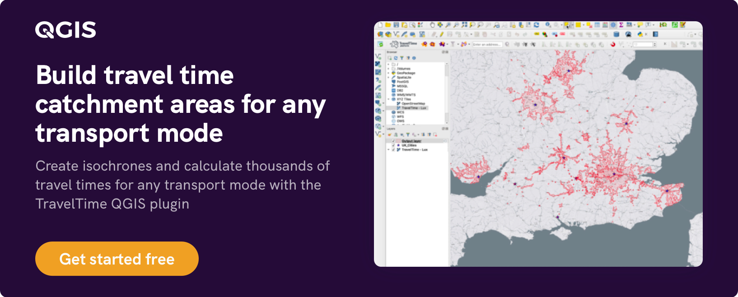Image resolution: width=738 pixels, height=297 pixels.
Task: Click the Browser panel blue info icon
Action: coord(414,58)
